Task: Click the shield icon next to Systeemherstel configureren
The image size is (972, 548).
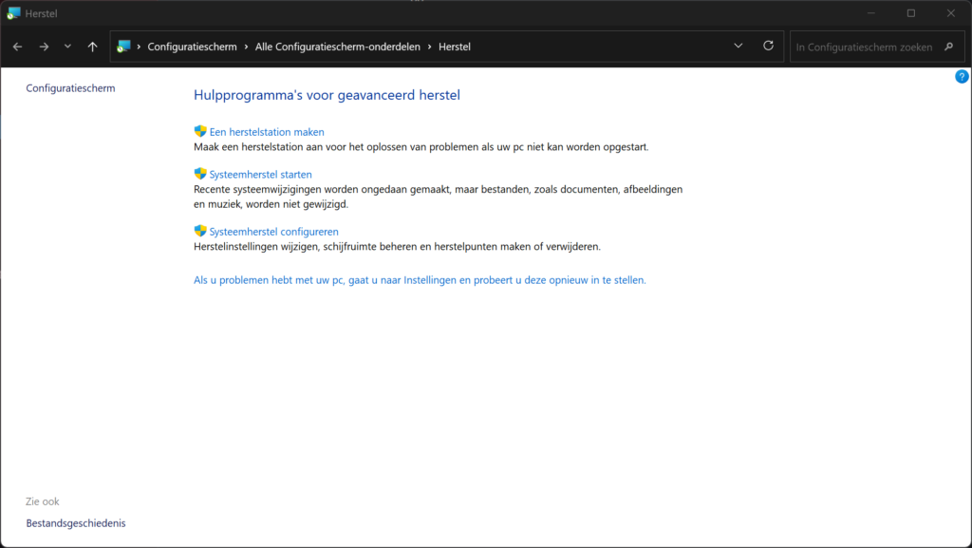Action: pyautogui.click(x=199, y=231)
